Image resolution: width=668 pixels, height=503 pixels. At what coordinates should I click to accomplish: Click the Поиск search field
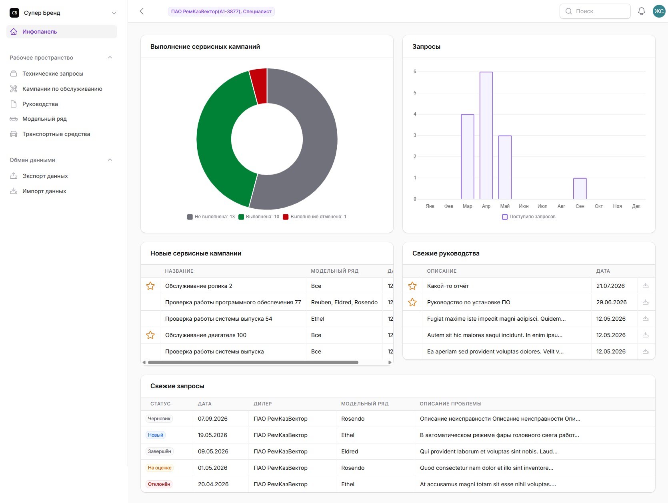pos(595,11)
